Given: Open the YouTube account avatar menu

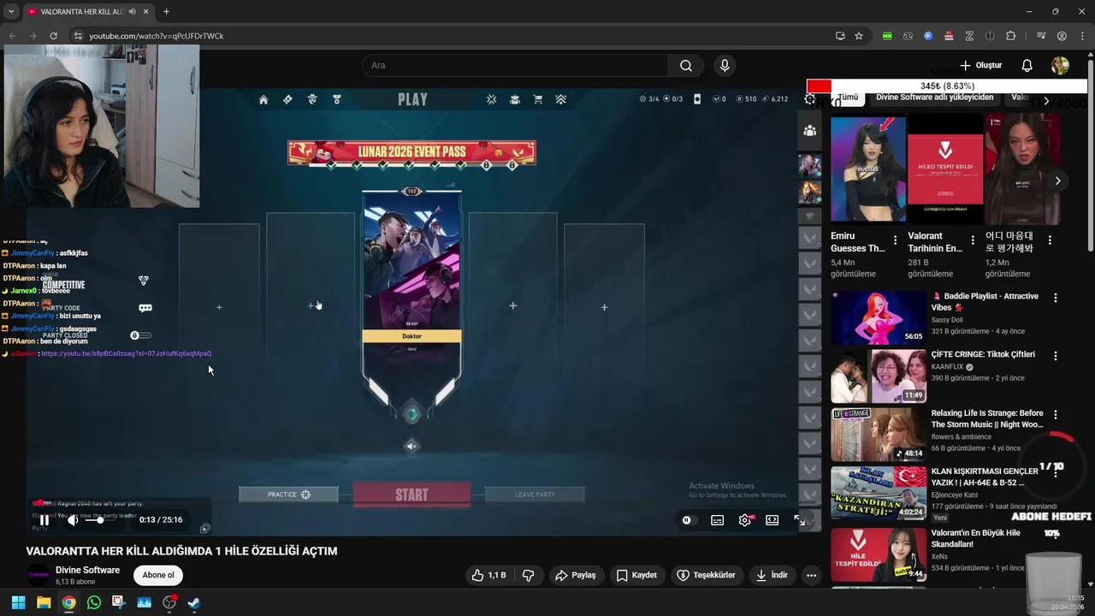Looking at the screenshot, I should pos(1060,66).
